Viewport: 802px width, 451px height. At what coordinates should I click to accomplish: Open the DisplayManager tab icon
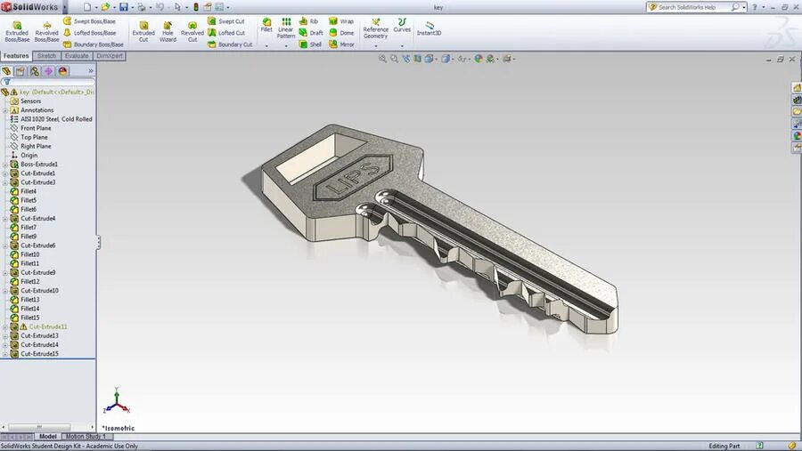(63, 71)
